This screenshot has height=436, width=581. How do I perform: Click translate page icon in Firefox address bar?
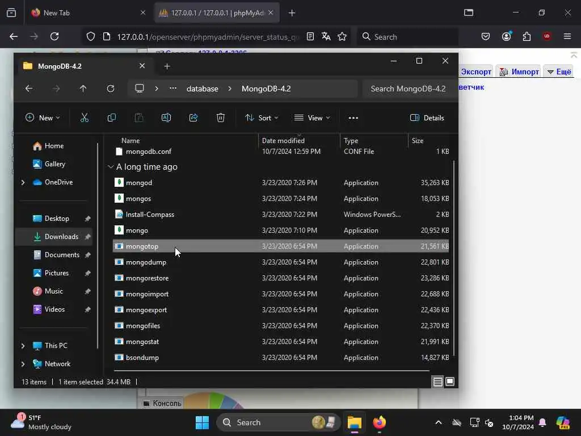pos(326,36)
